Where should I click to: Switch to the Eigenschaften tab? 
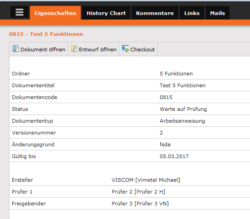click(x=55, y=13)
